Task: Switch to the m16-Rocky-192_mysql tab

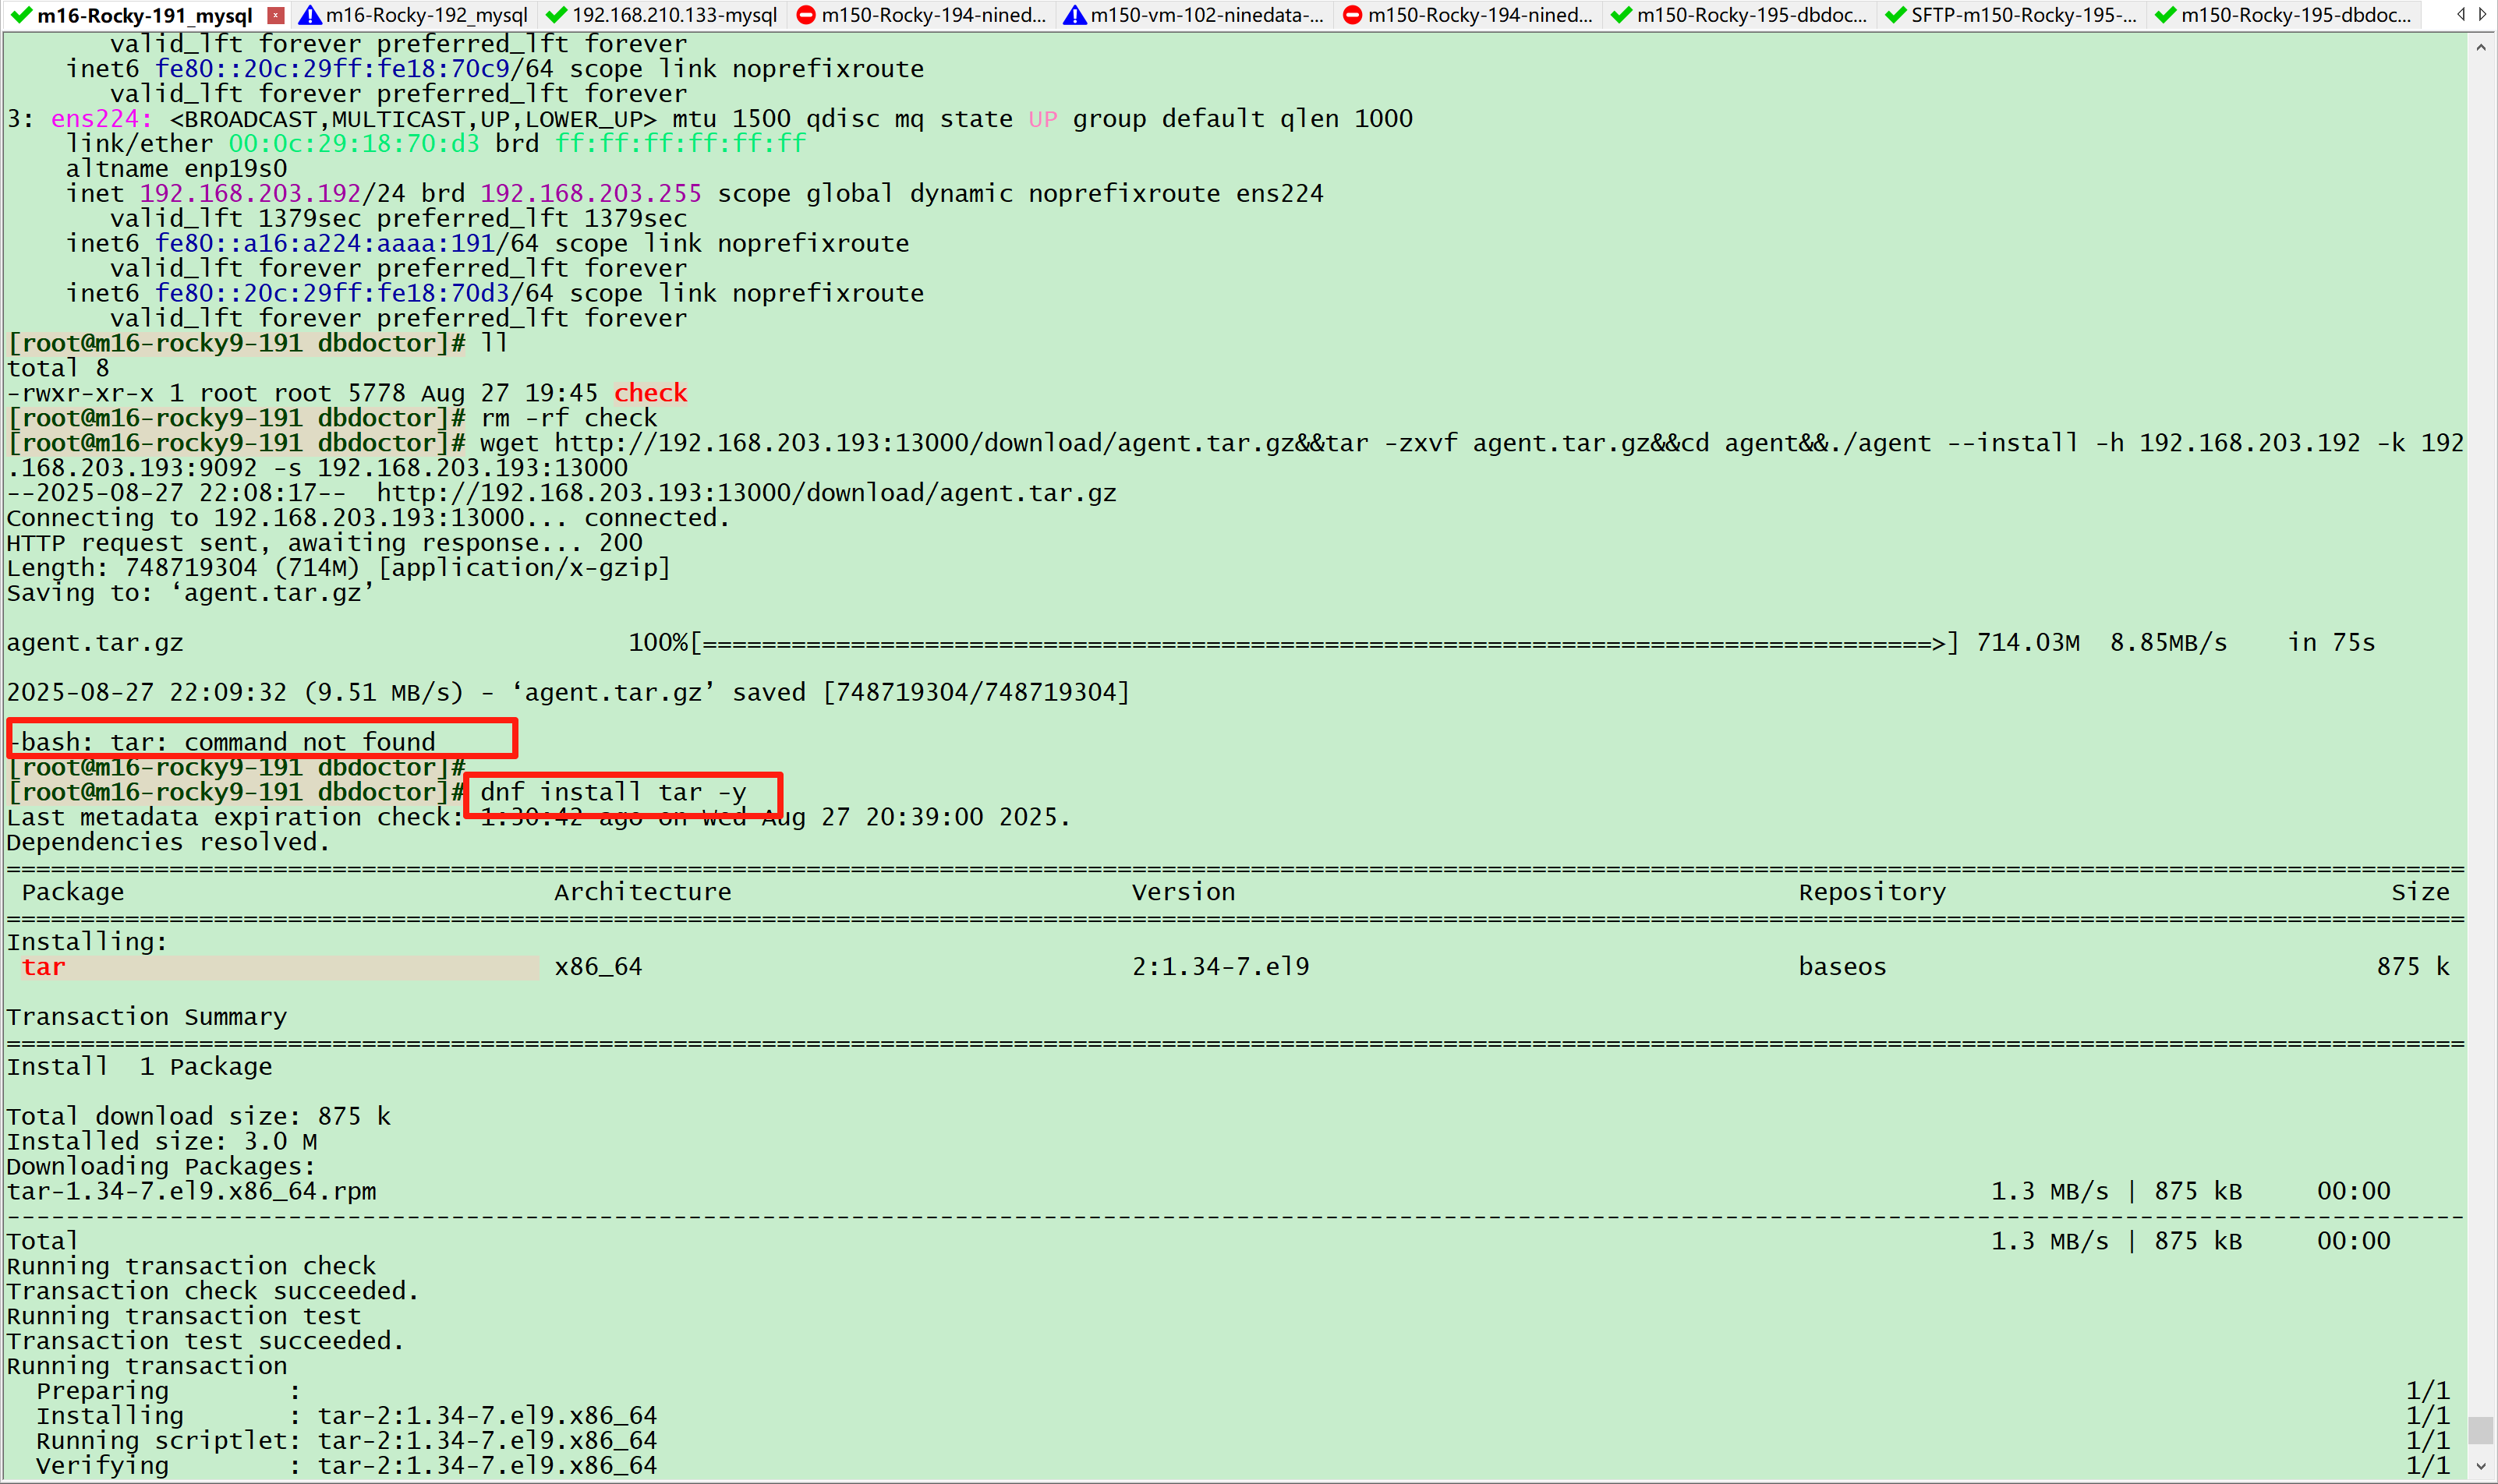Action: [415, 15]
